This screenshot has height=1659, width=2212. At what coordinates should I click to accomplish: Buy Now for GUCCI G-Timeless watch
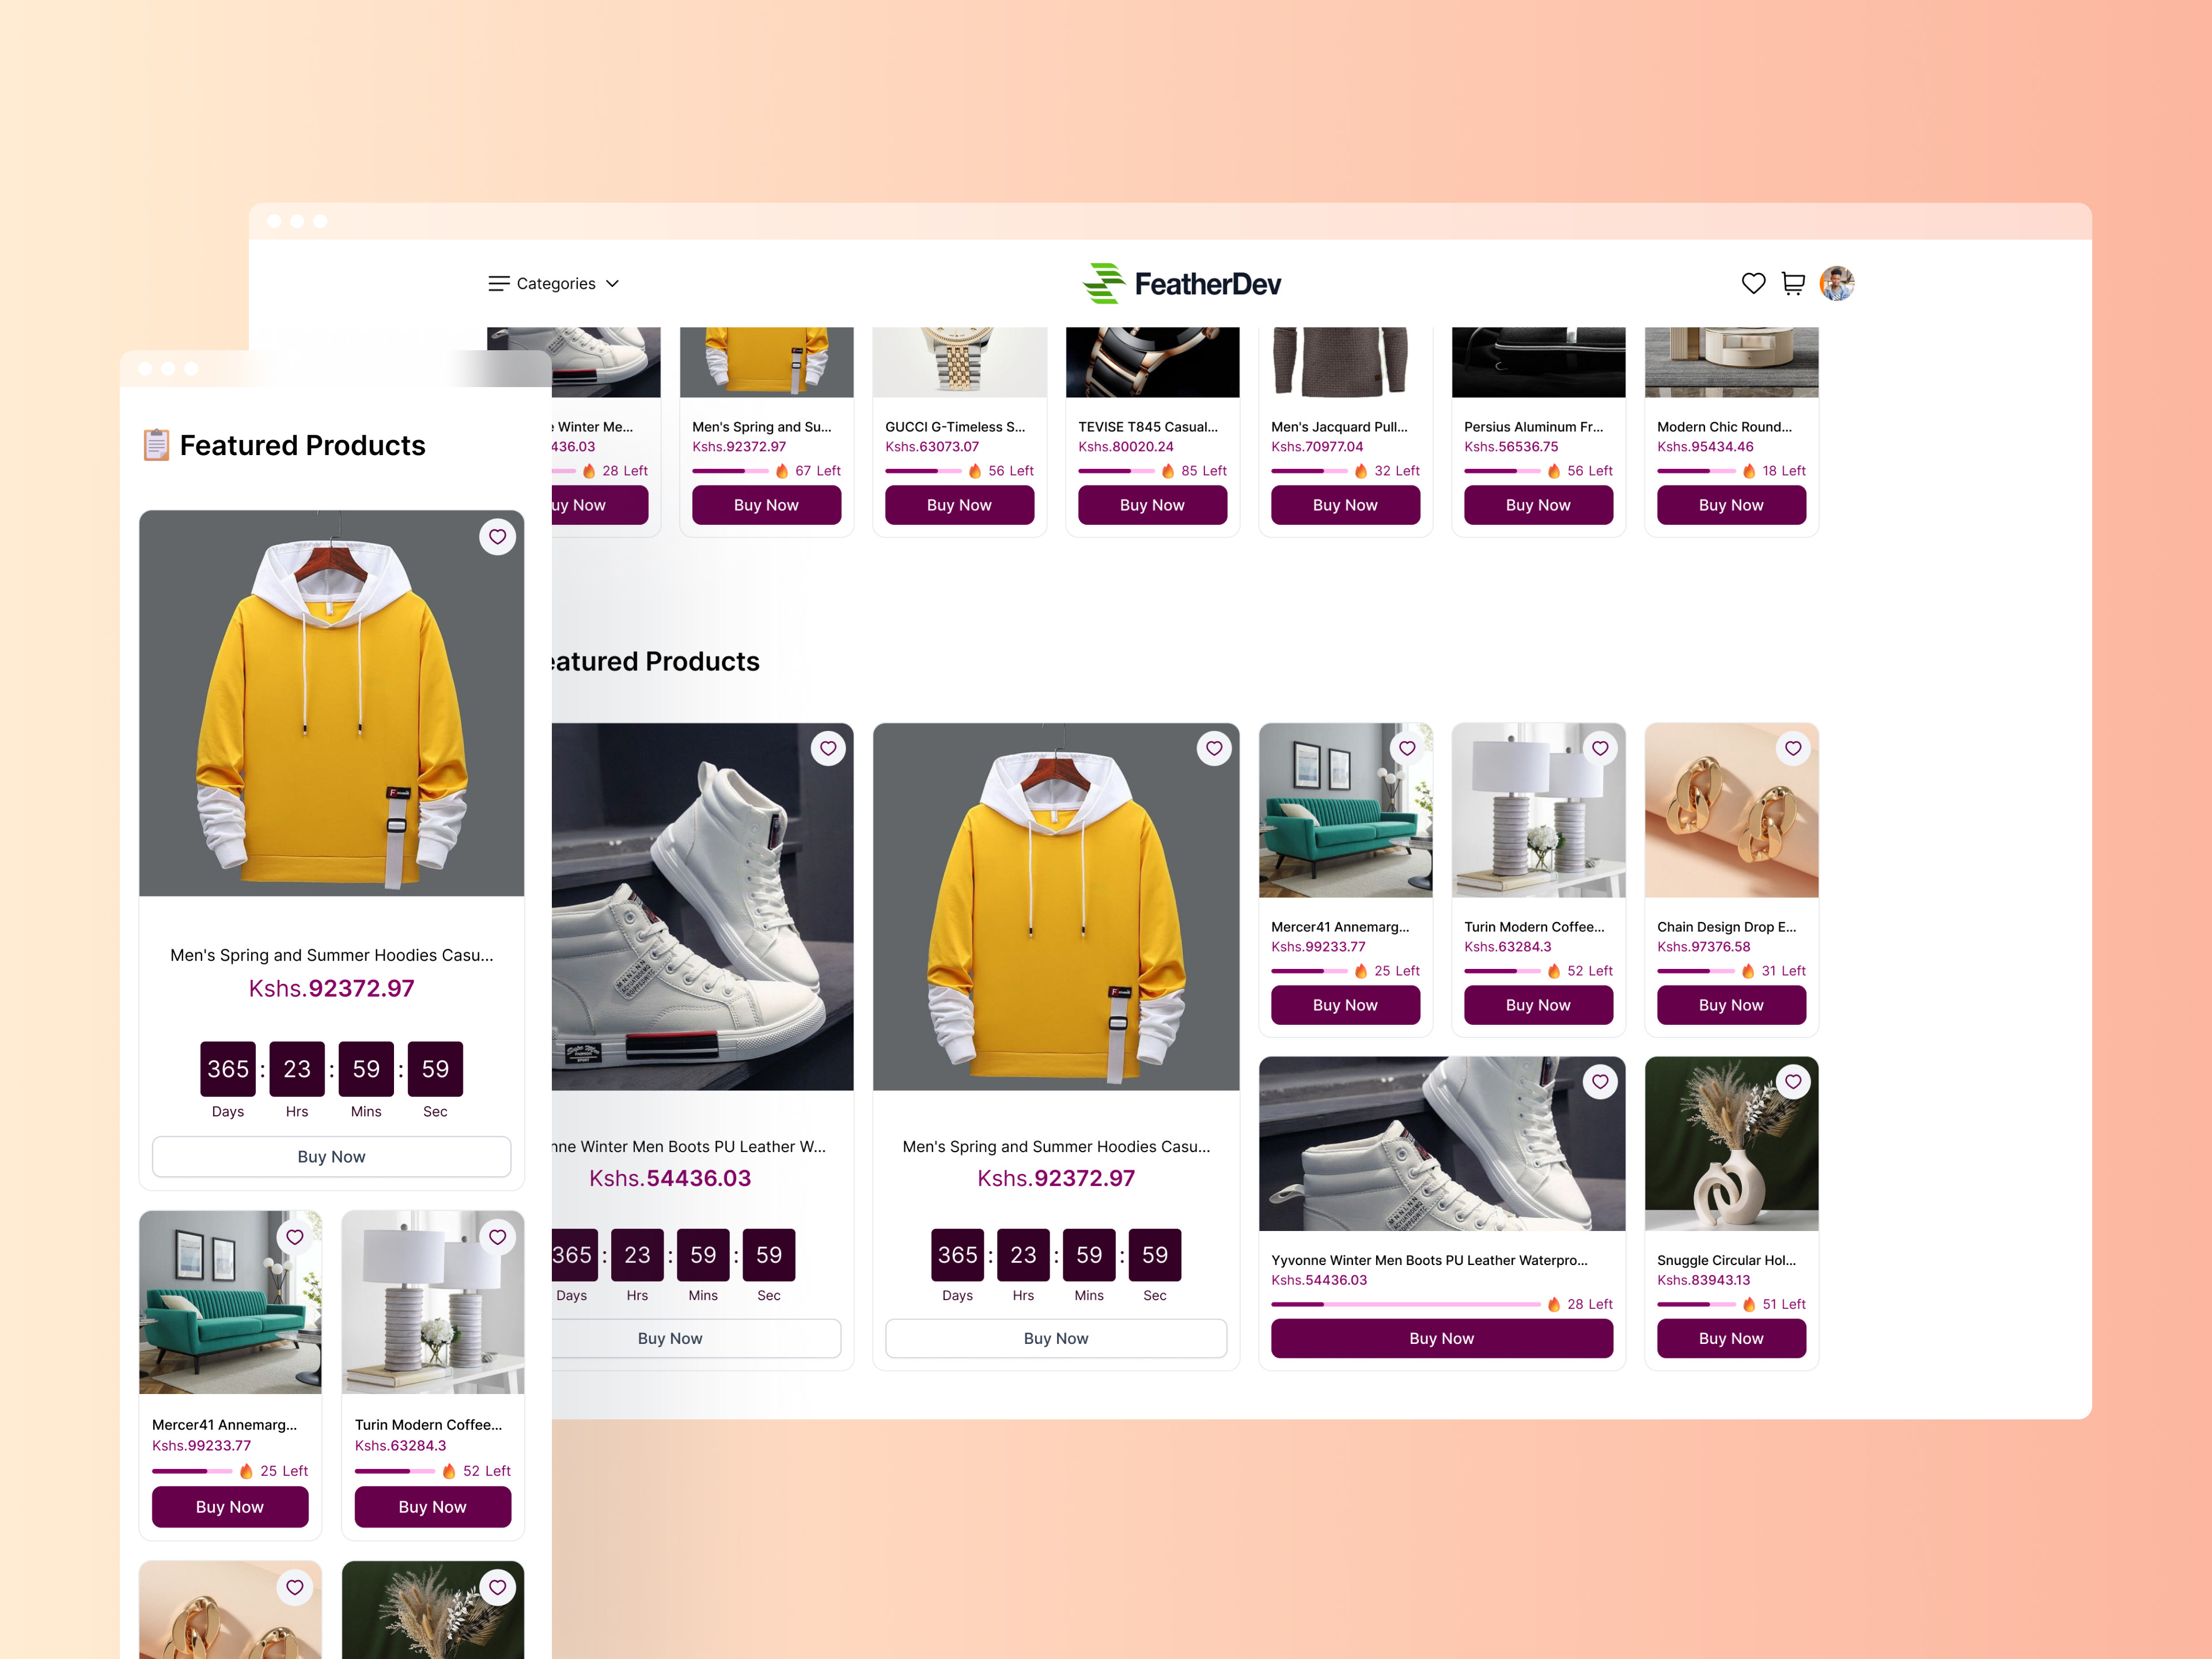point(959,505)
